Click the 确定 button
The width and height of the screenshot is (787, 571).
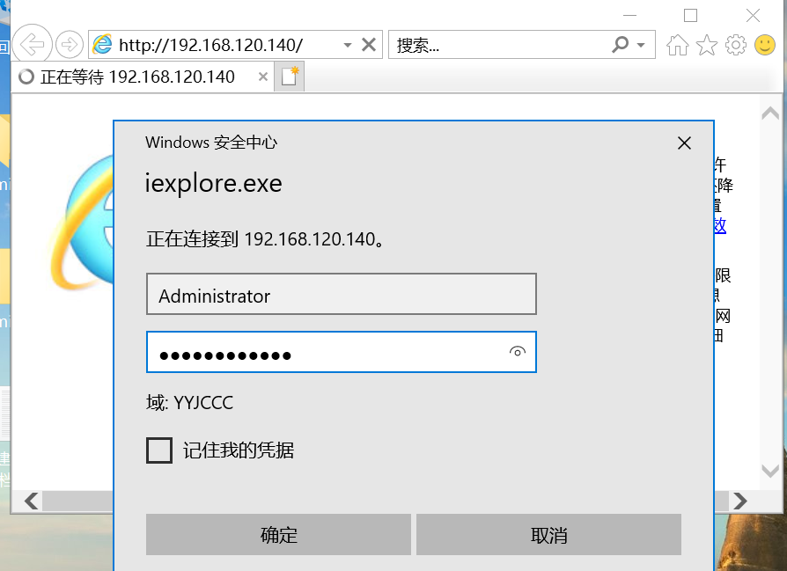coord(278,535)
